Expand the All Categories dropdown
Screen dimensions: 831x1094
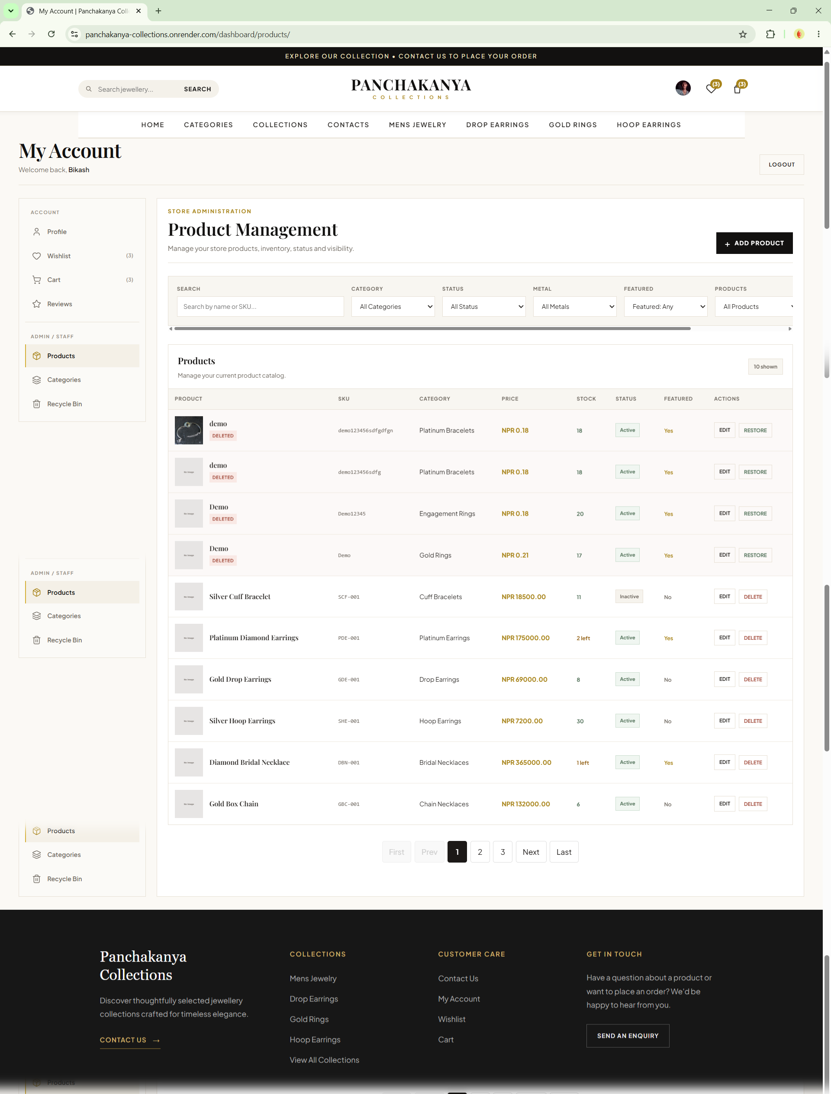point(393,307)
